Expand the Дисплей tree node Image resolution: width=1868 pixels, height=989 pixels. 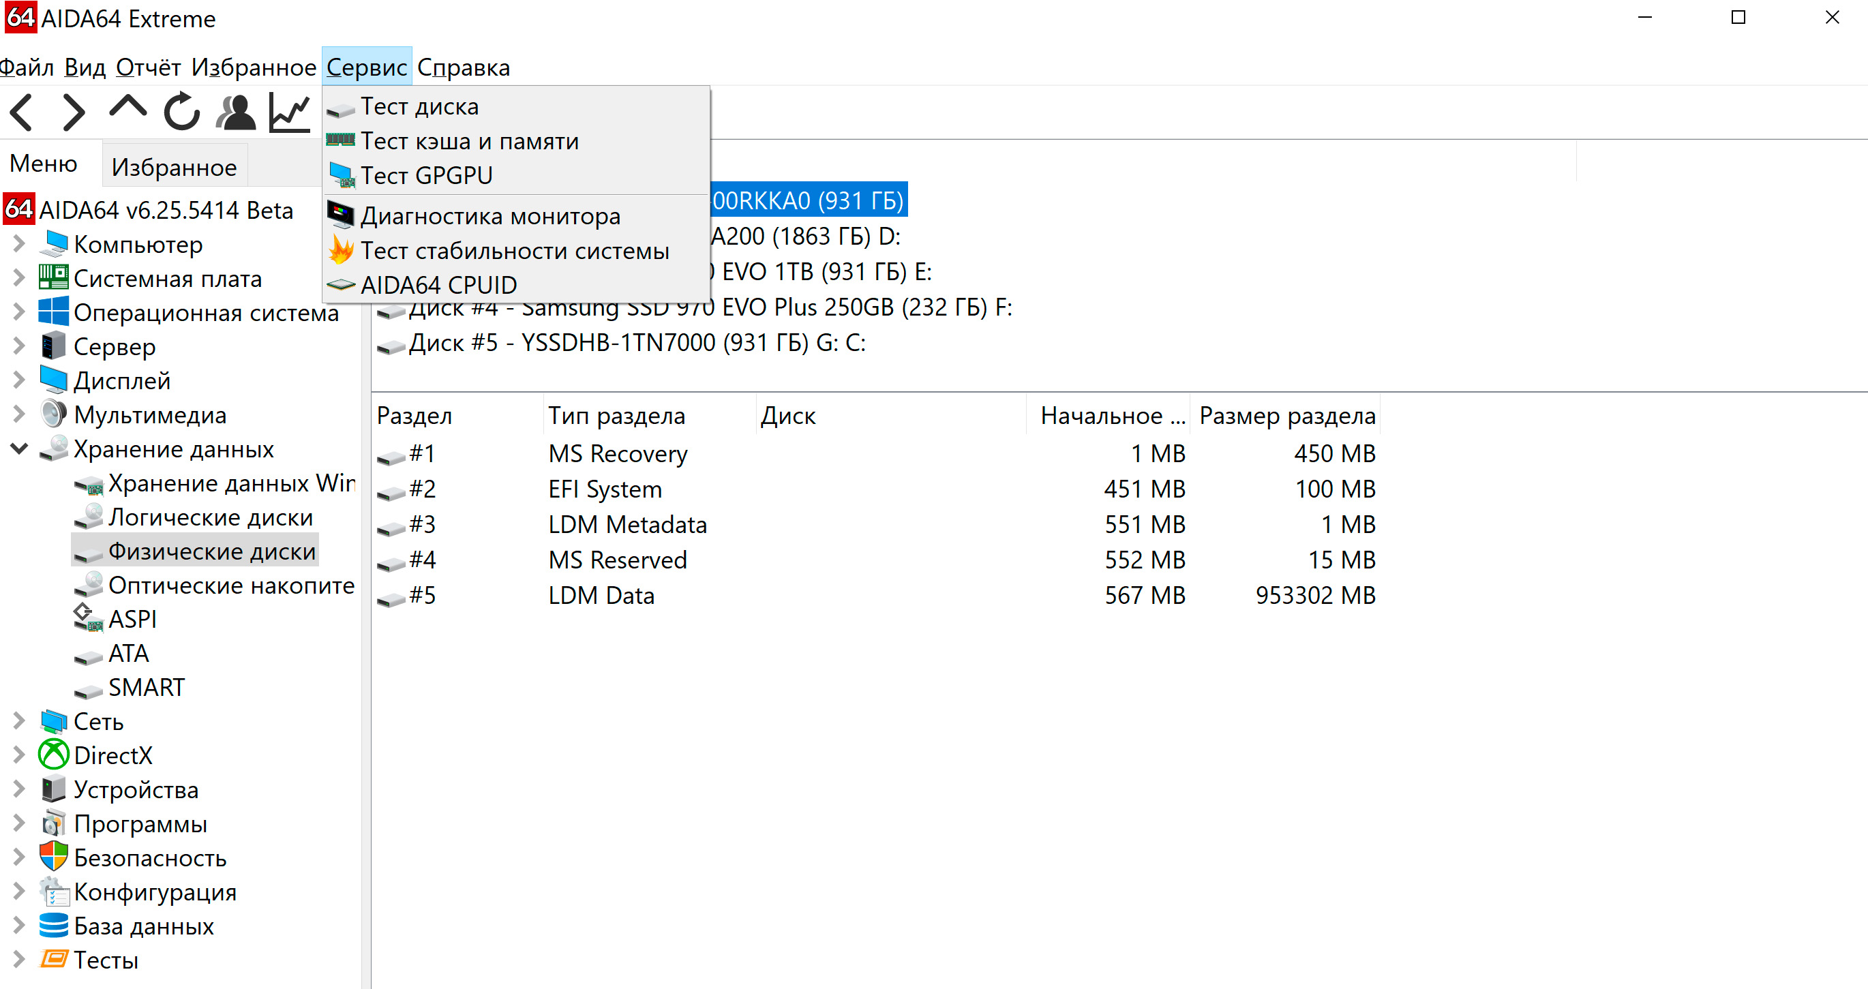[19, 380]
